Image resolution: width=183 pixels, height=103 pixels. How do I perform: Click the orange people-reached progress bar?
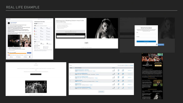pyautogui.click(x=17, y=54)
